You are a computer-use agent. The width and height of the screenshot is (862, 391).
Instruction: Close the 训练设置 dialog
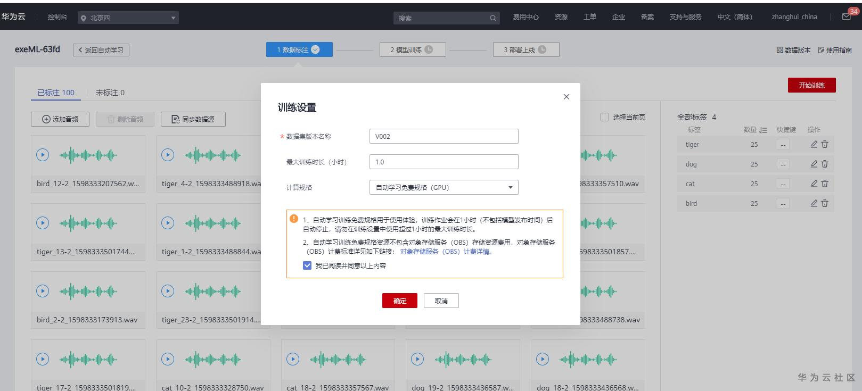(x=566, y=97)
